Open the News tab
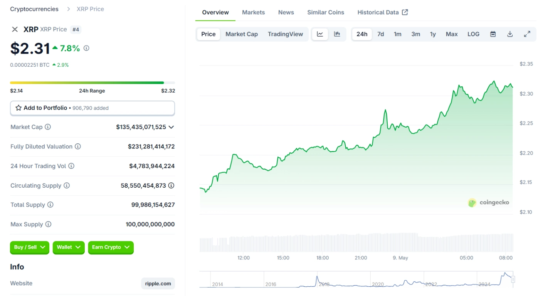This screenshot has width=538, height=296. (x=286, y=12)
